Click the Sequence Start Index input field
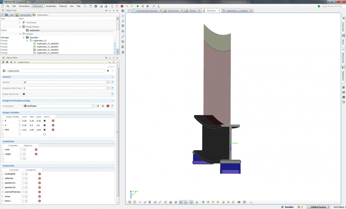Image resolution: width=346 pixels, height=209 pixels. pos(65,88)
